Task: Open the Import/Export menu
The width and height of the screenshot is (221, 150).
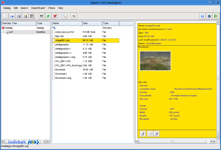Action: 38,8
